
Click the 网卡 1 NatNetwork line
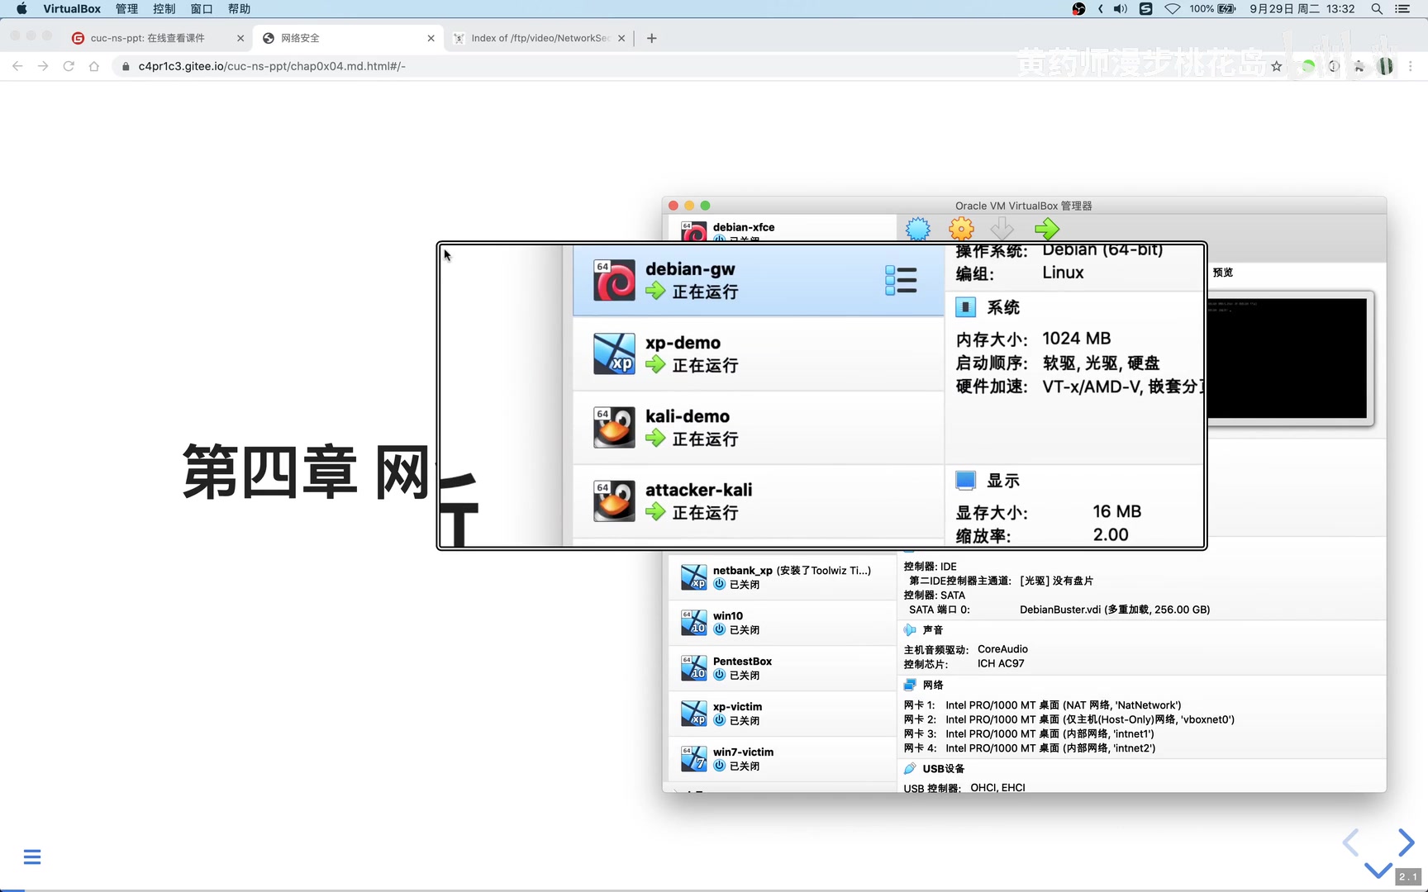[x=1042, y=705]
